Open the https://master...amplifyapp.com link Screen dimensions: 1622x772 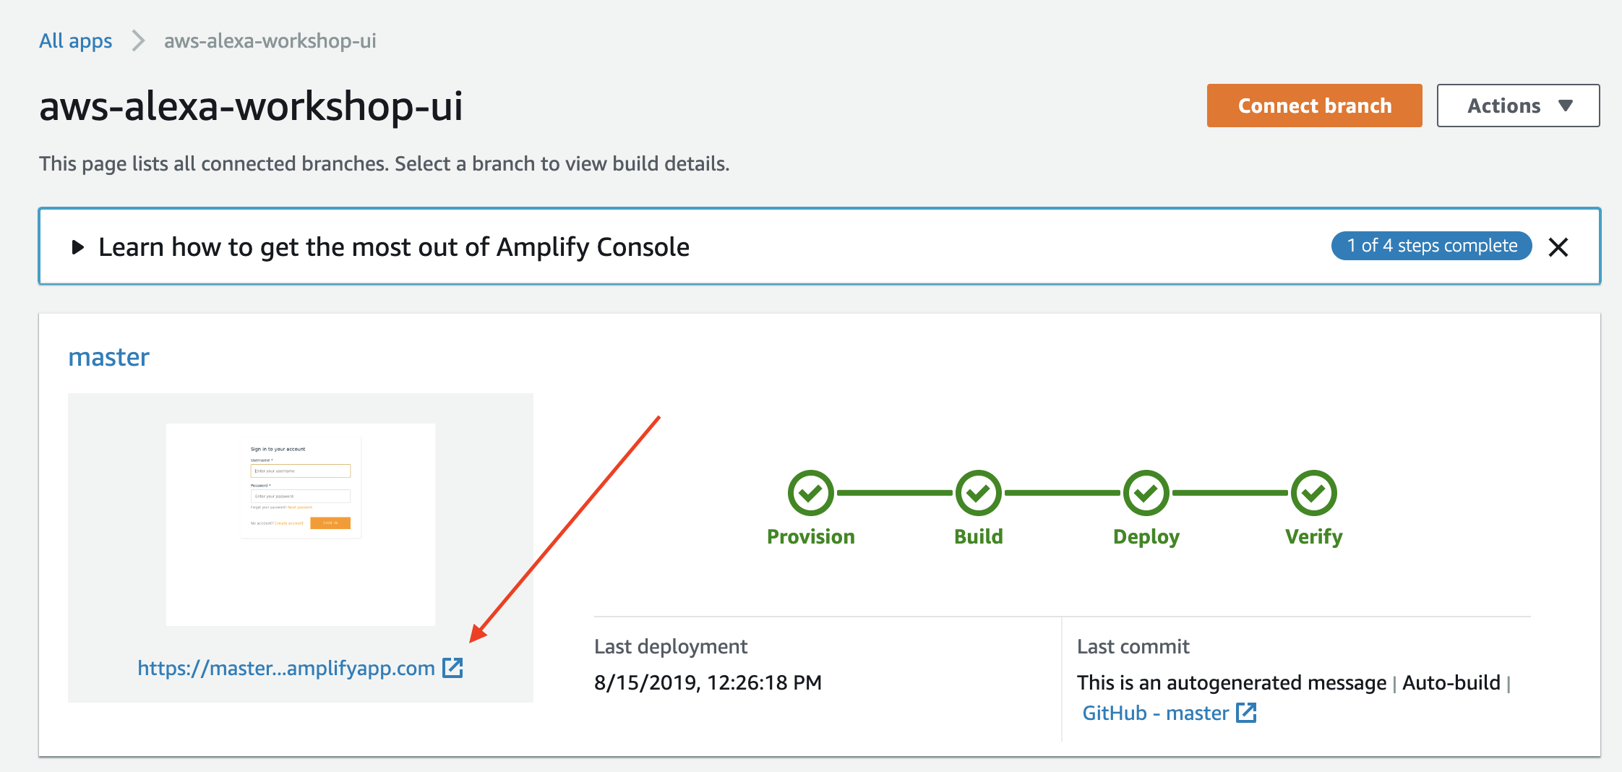pyautogui.click(x=286, y=668)
